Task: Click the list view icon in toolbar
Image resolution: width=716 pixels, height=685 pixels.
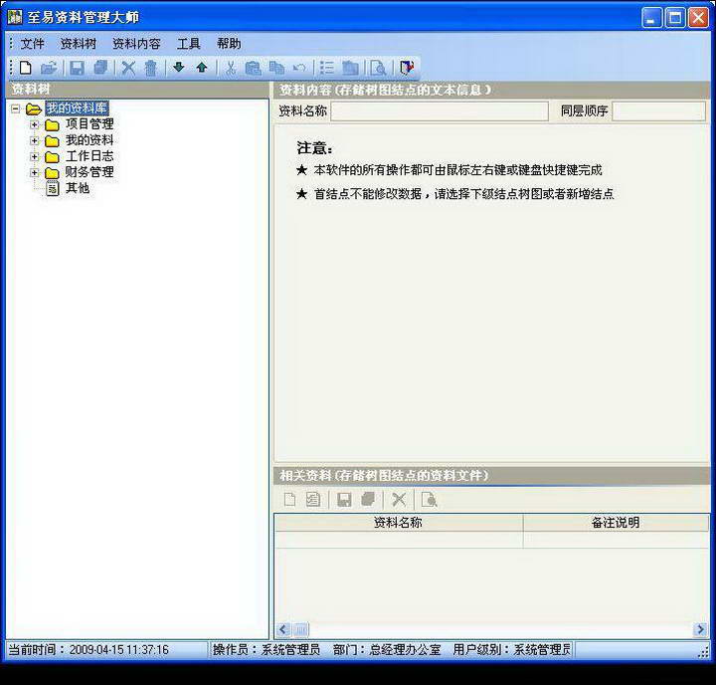Action: pos(326,68)
